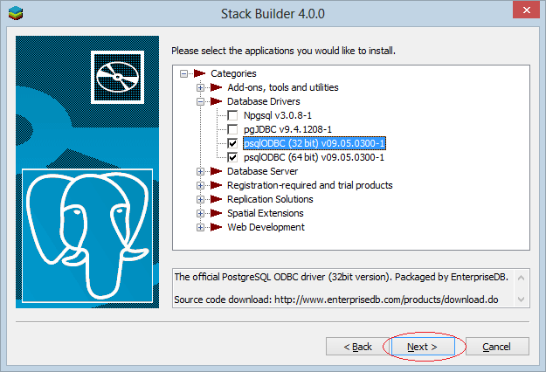Image resolution: width=546 pixels, height=372 pixels.
Task: Click the PostgreSQL elephant logo
Action: 87,236
